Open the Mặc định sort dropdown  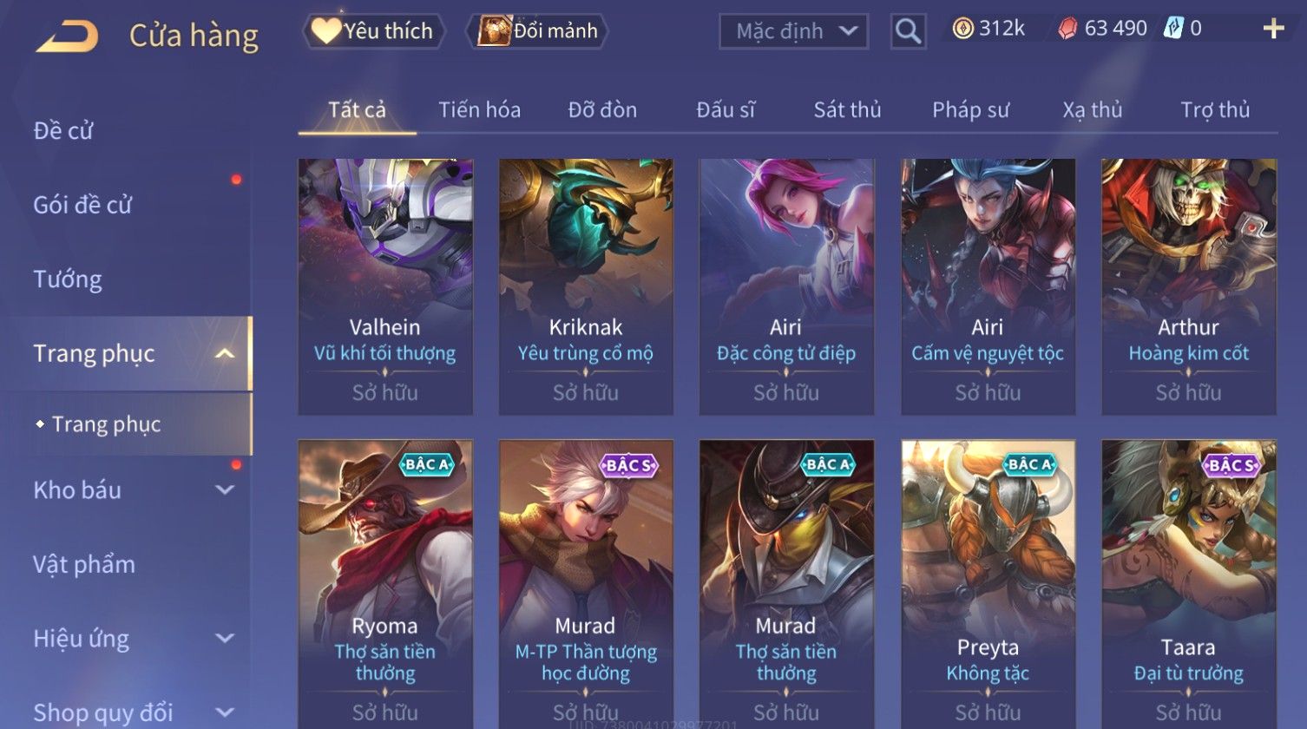click(x=793, y=32)
